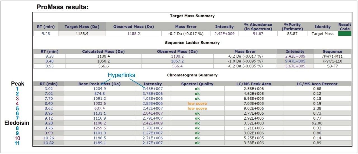Click the green Result Code indicator

[x=345, y=34]
